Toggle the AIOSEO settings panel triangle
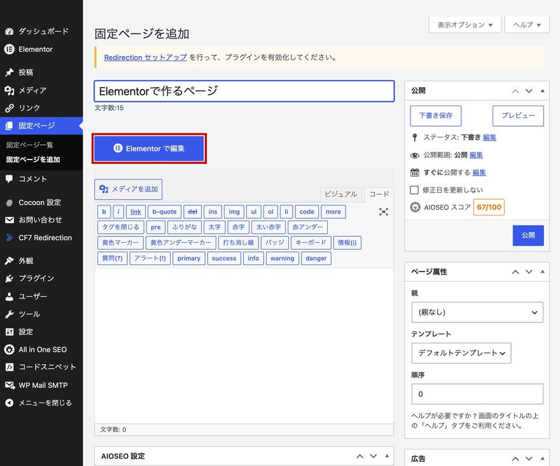 click(387, 456)
